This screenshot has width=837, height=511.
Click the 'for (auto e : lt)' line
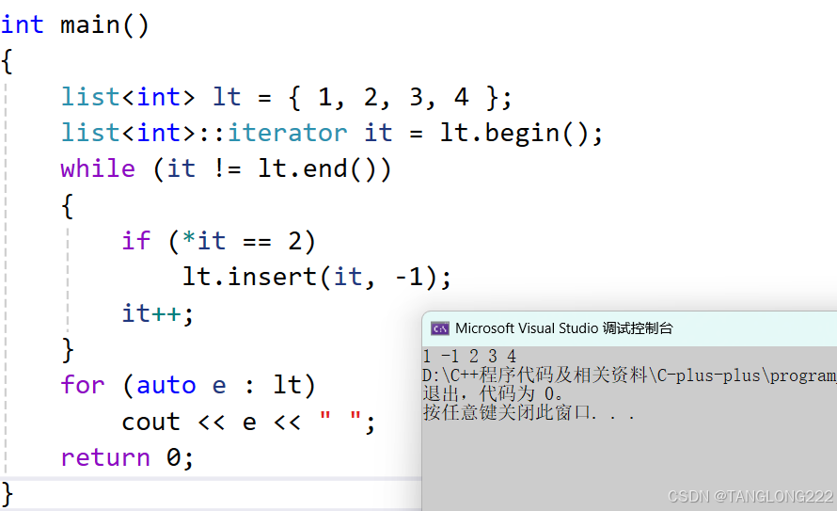[188, 385]
